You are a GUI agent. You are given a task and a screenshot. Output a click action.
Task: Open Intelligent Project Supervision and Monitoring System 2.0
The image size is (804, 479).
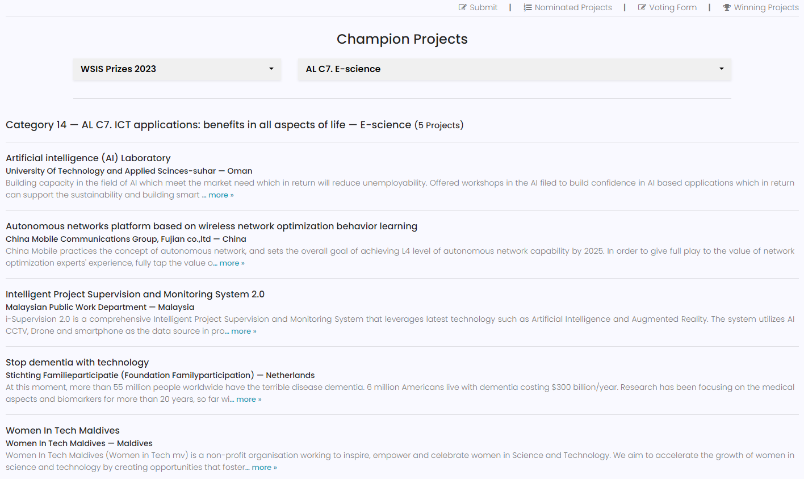pos(135,294)
